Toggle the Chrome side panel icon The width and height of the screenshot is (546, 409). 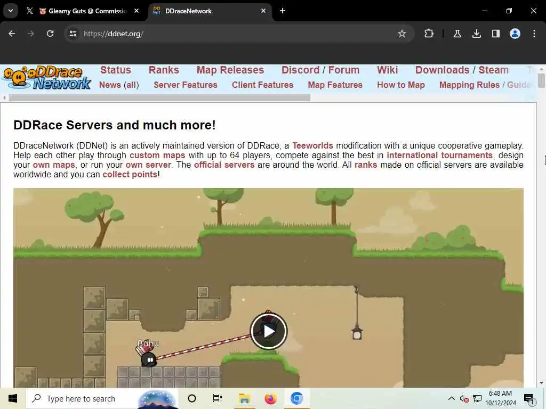pyautogui.click(x=495, y=34)
